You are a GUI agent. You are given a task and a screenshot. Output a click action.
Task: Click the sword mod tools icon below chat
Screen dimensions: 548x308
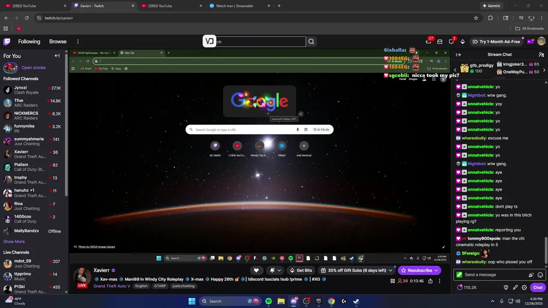pos(515,287)
